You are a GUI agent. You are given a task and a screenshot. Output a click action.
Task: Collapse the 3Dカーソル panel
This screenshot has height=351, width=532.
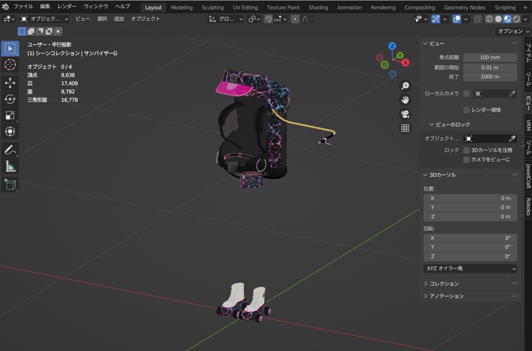[425, 175]
